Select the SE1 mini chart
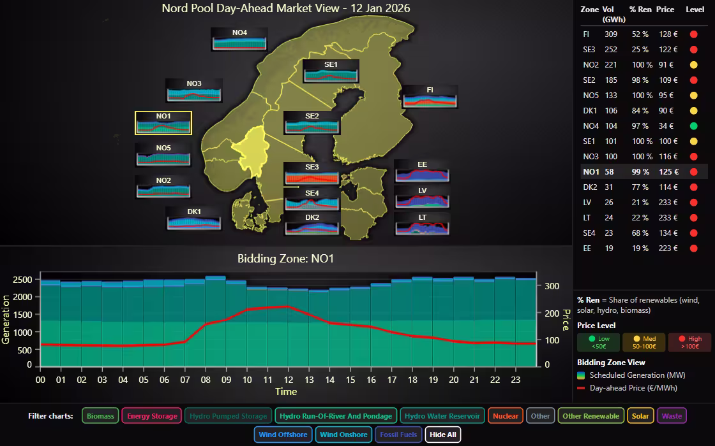 click(x=331, y=71)
